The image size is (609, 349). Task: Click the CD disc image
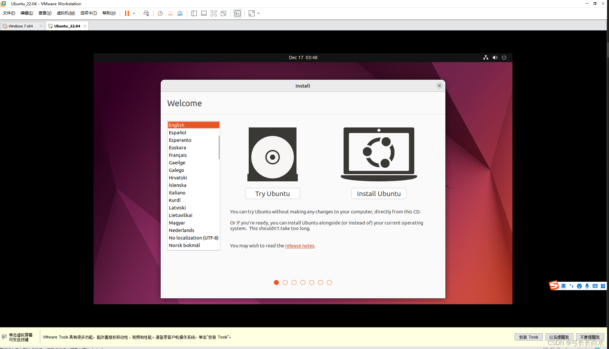[273, 154]
